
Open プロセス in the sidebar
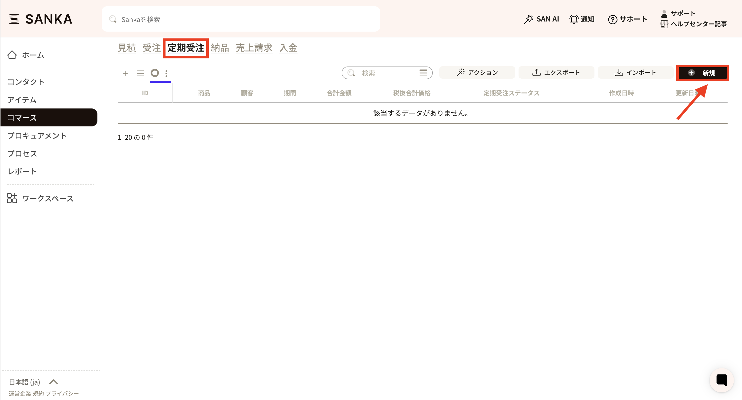22,153
